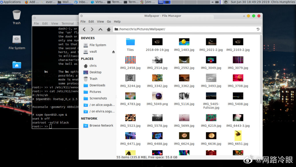The image size is (296, 167).
Task: Click the home folder toolbar icon
Action: coord(109,29)
